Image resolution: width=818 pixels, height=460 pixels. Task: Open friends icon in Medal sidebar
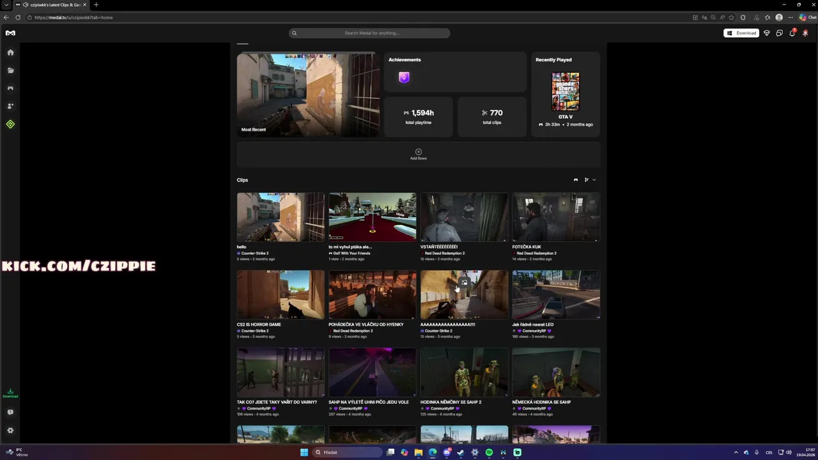[x=10, y=106]
